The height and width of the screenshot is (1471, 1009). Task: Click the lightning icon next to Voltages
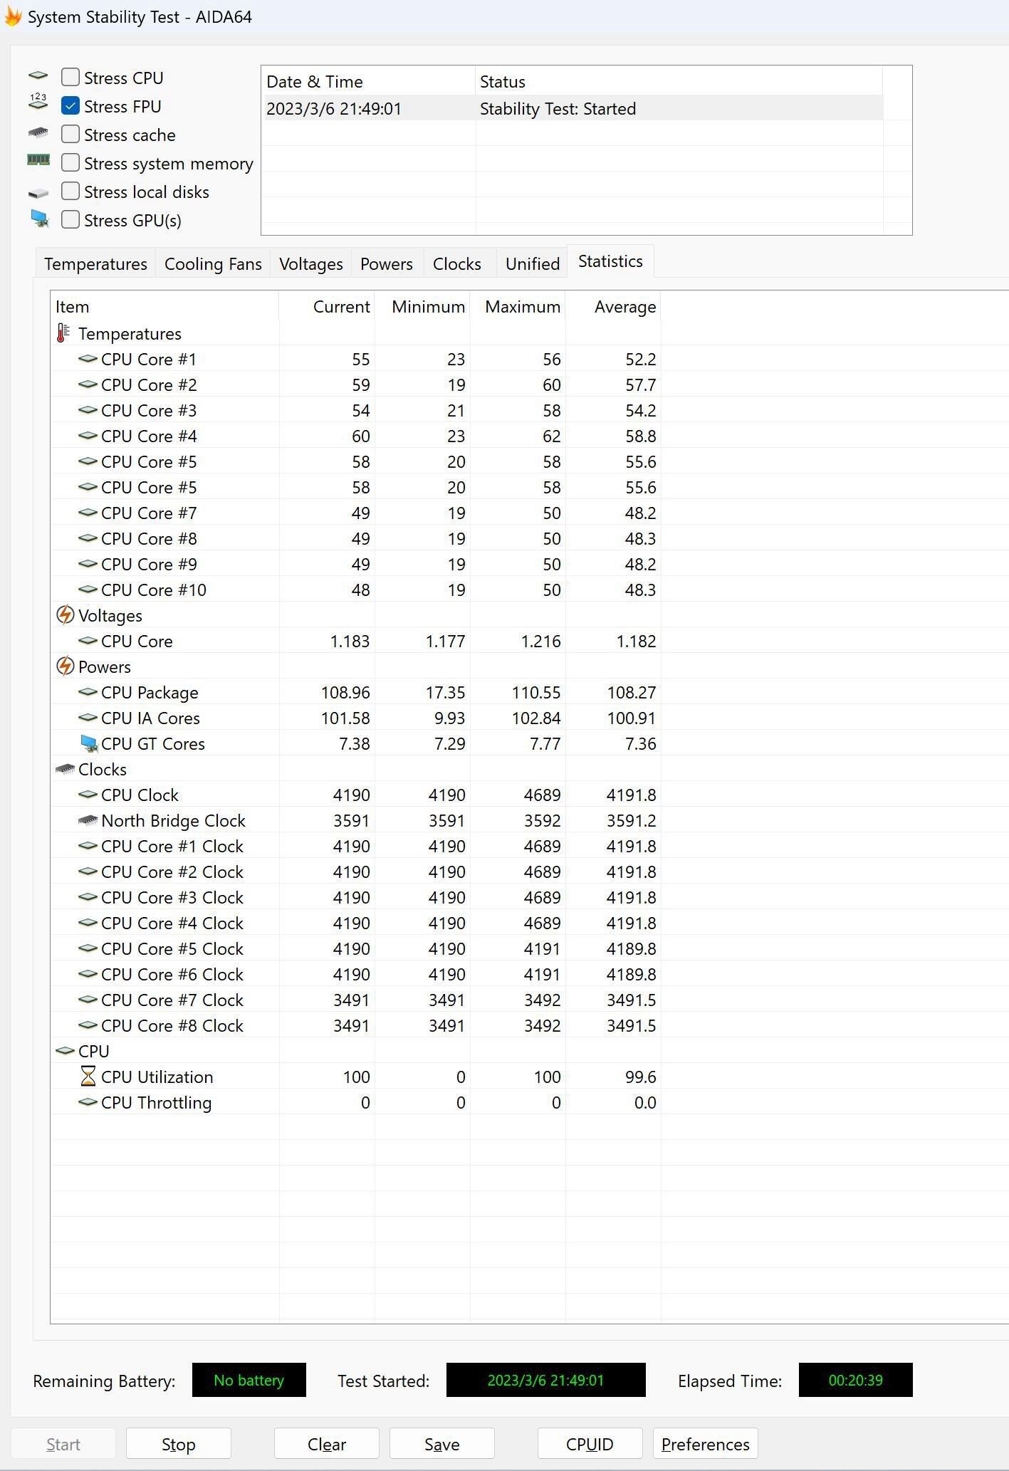(x=65, y=615)
